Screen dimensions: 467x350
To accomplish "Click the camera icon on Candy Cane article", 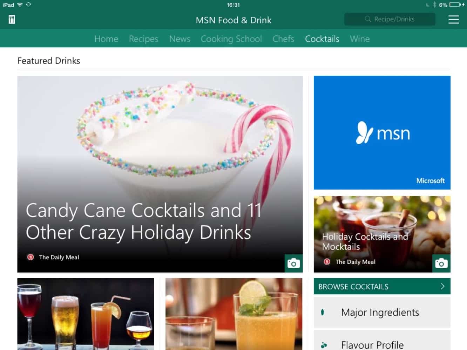I will click(x=293, y=263).
